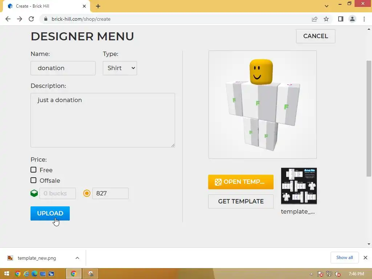Expand template_new.png download options

[77, 258]
